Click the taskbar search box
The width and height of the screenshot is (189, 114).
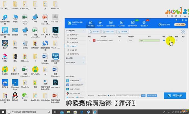[29, 112]
